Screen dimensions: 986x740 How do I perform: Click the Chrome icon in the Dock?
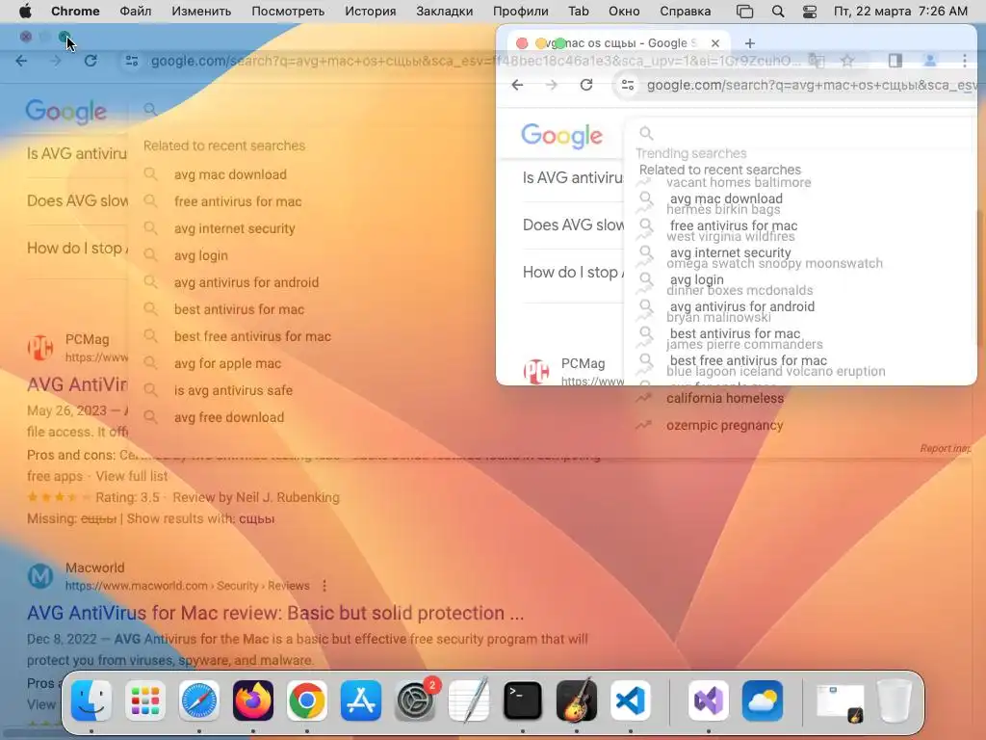click(307, 700)
